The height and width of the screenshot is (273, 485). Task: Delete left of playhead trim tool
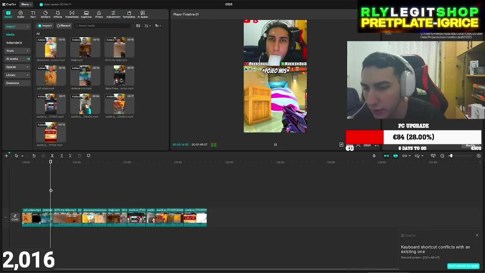coord(61,156)
